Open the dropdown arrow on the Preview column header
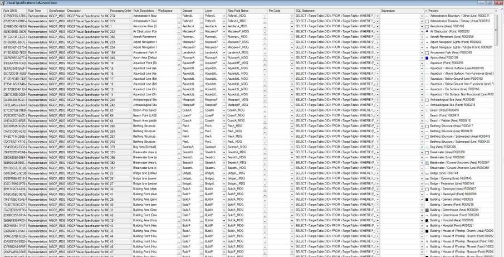The width and height of the screenshot is (504, 257). point(426,11)
